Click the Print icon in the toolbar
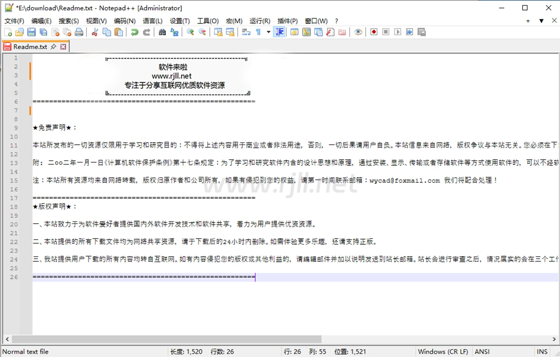This screenshot has height=357, width=560. (79, 32)
